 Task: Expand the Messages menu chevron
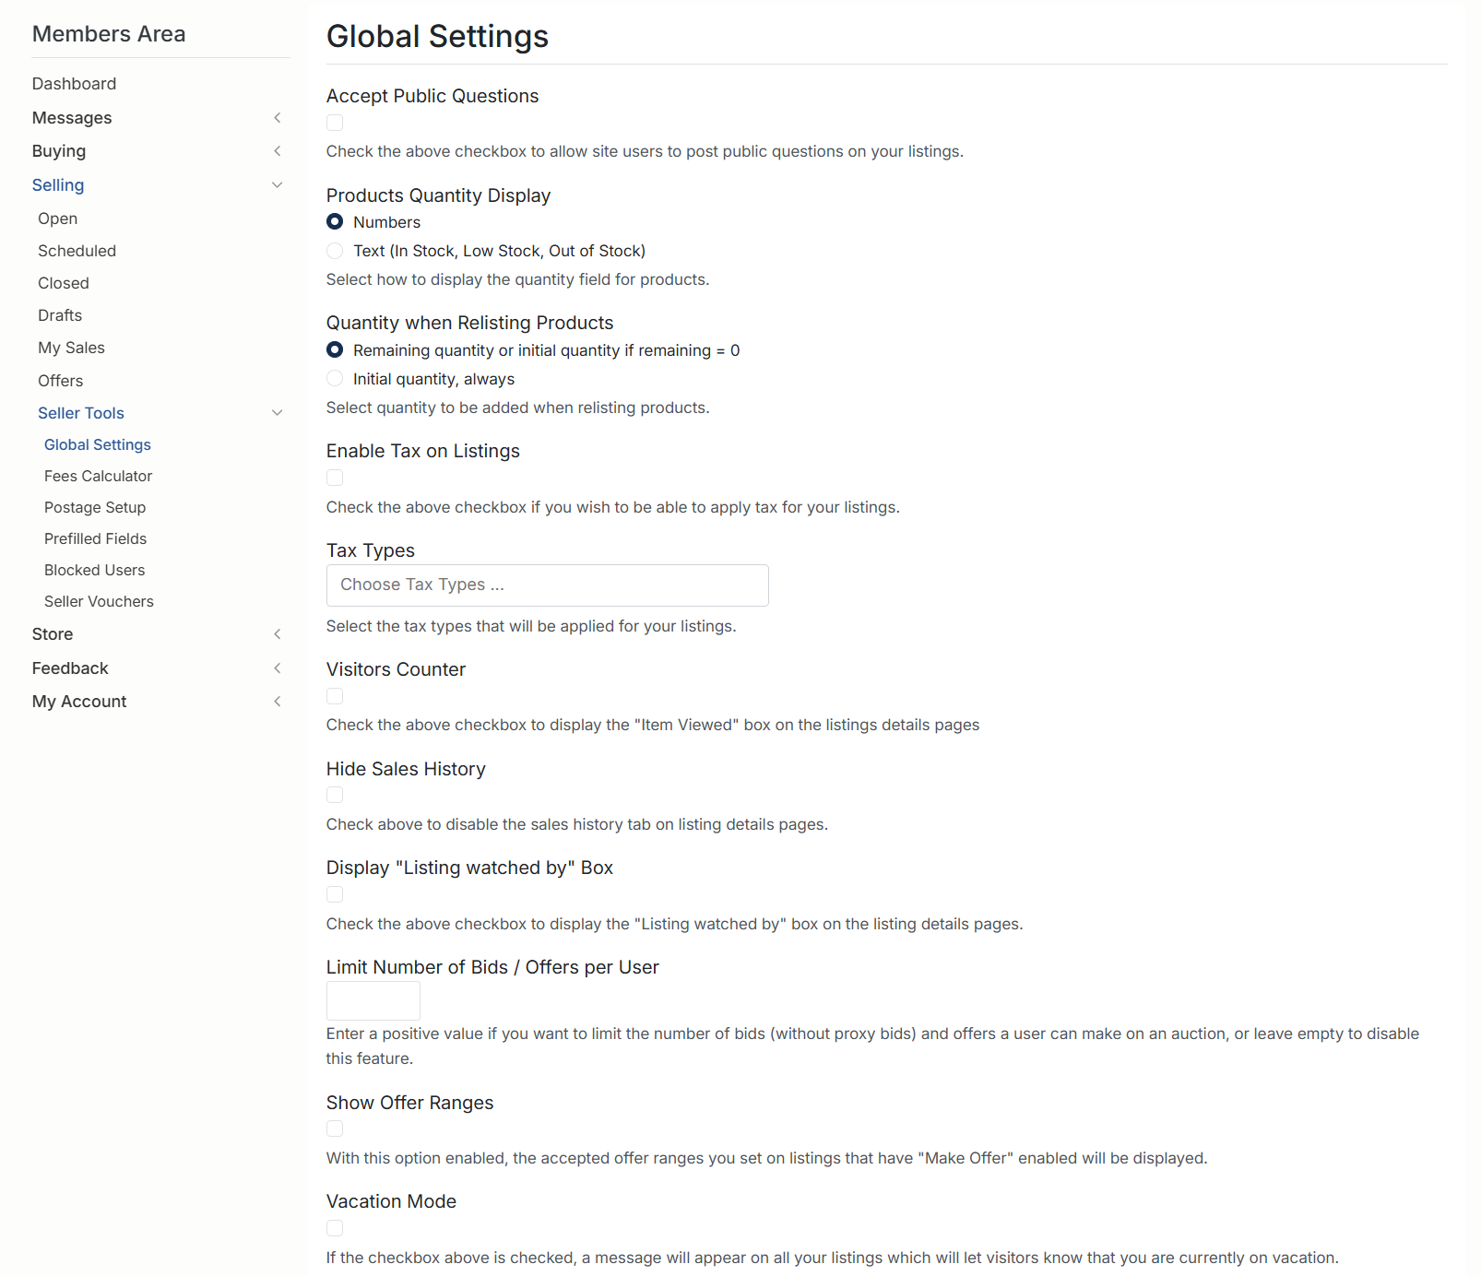click(277, 118)
